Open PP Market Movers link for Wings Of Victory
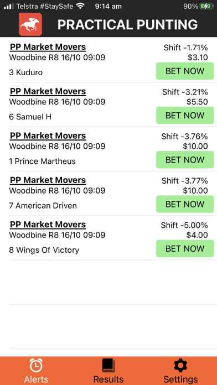This screenshot has height=385, width=217. point(48,225)
